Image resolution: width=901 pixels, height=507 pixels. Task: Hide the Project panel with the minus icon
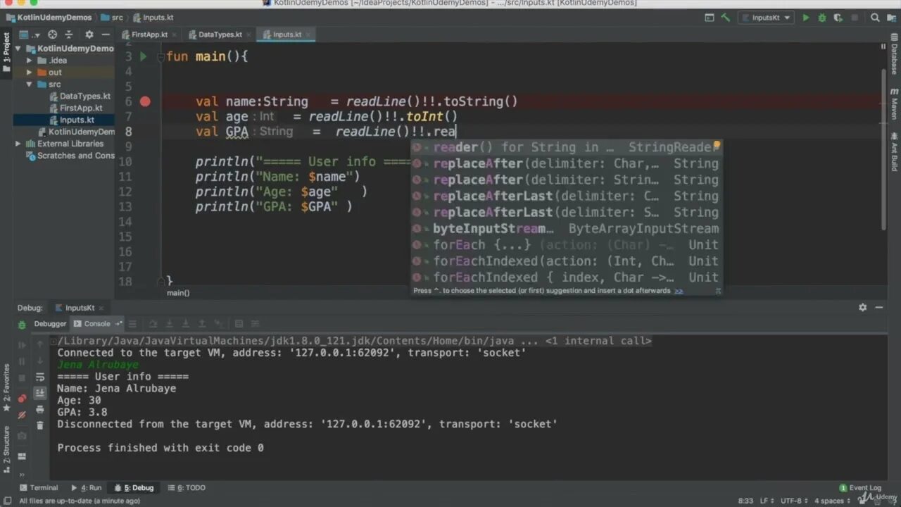105,34
